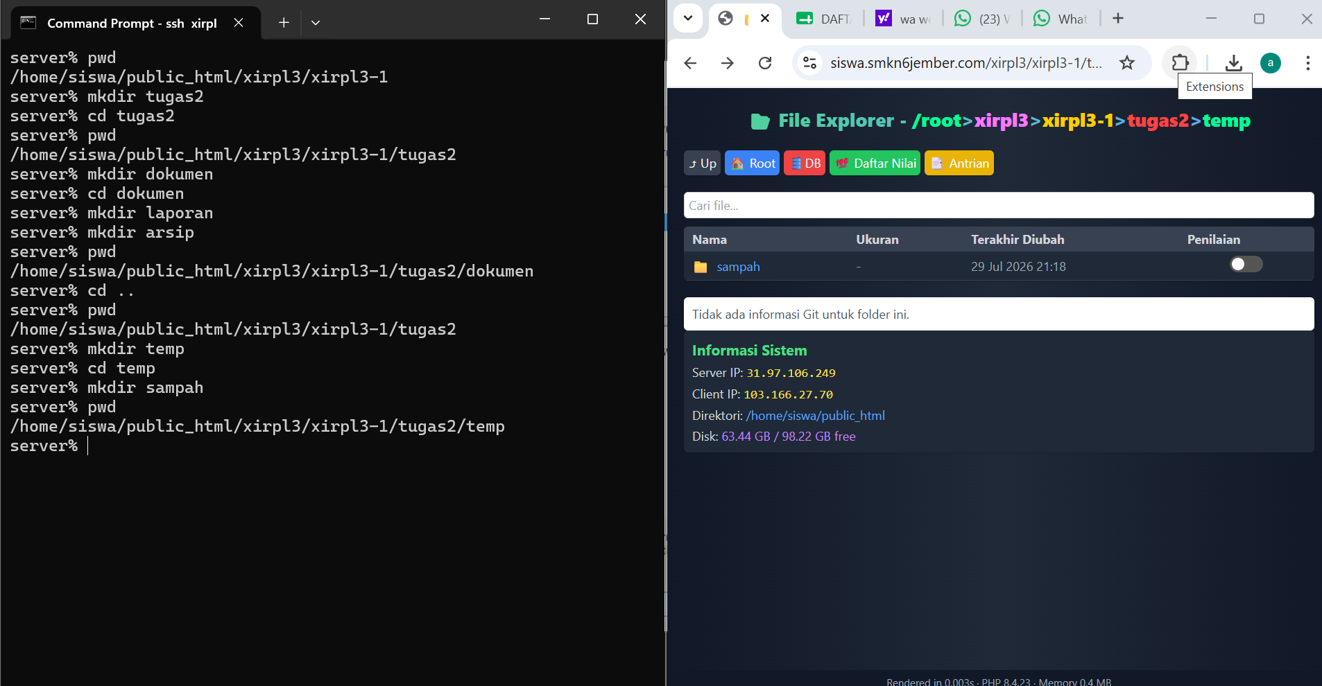View site information icon in address bar
This screenshot has width=1322, height=686.
point(809,63)
